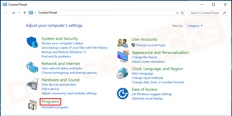Open Backup and Restore (Windows 7)
232x116 pixels.
[x=64, y=52]
